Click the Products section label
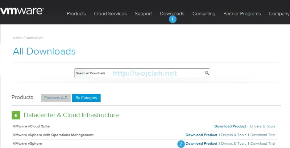The width and height of the screenshot is (290, 148). pyautogui.click(x=22, y=97)
